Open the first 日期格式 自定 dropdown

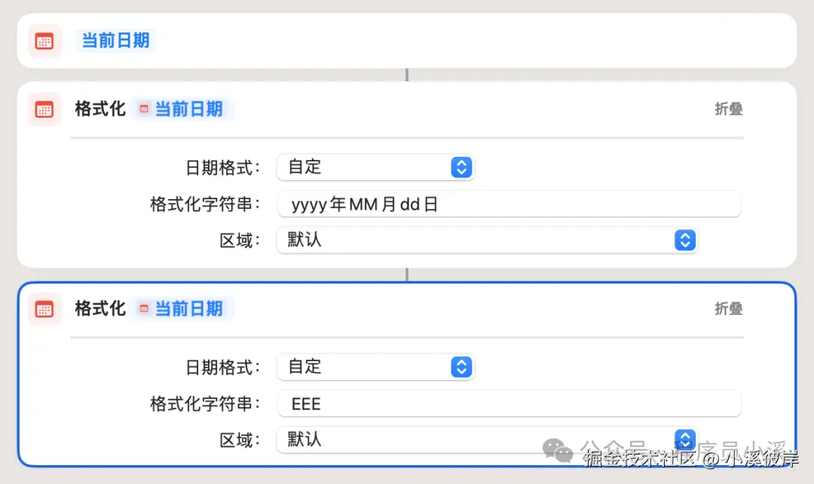pos(375,167)
